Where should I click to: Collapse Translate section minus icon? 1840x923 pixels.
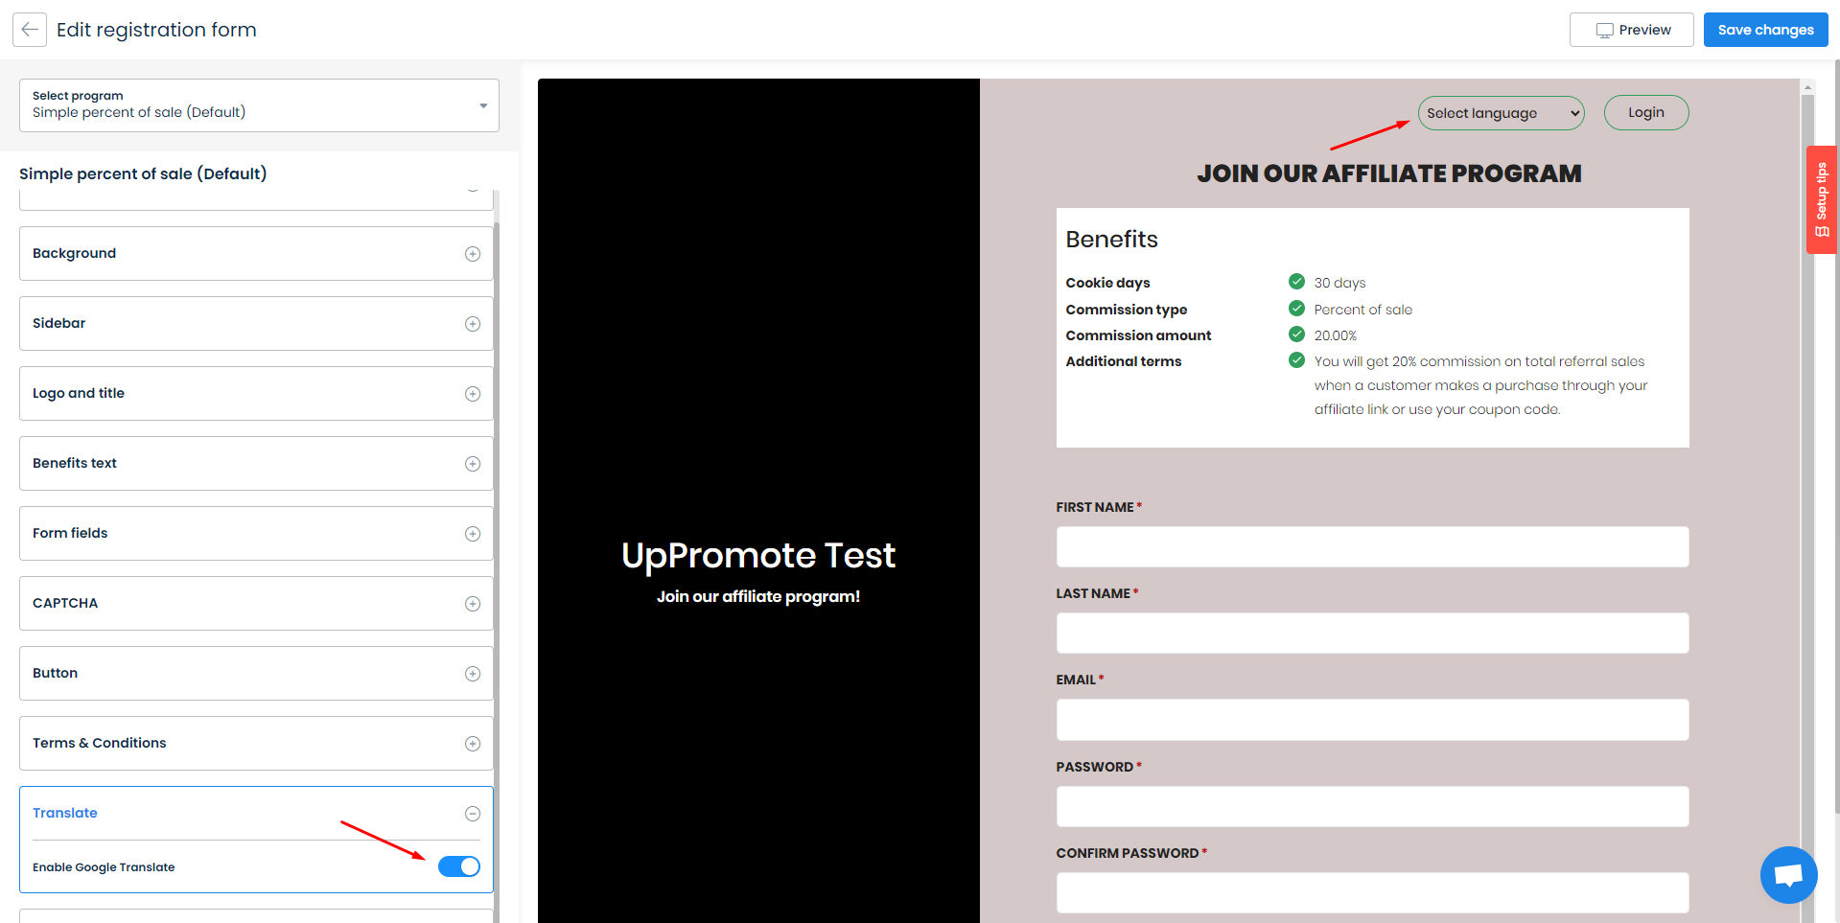pos(472,814)
